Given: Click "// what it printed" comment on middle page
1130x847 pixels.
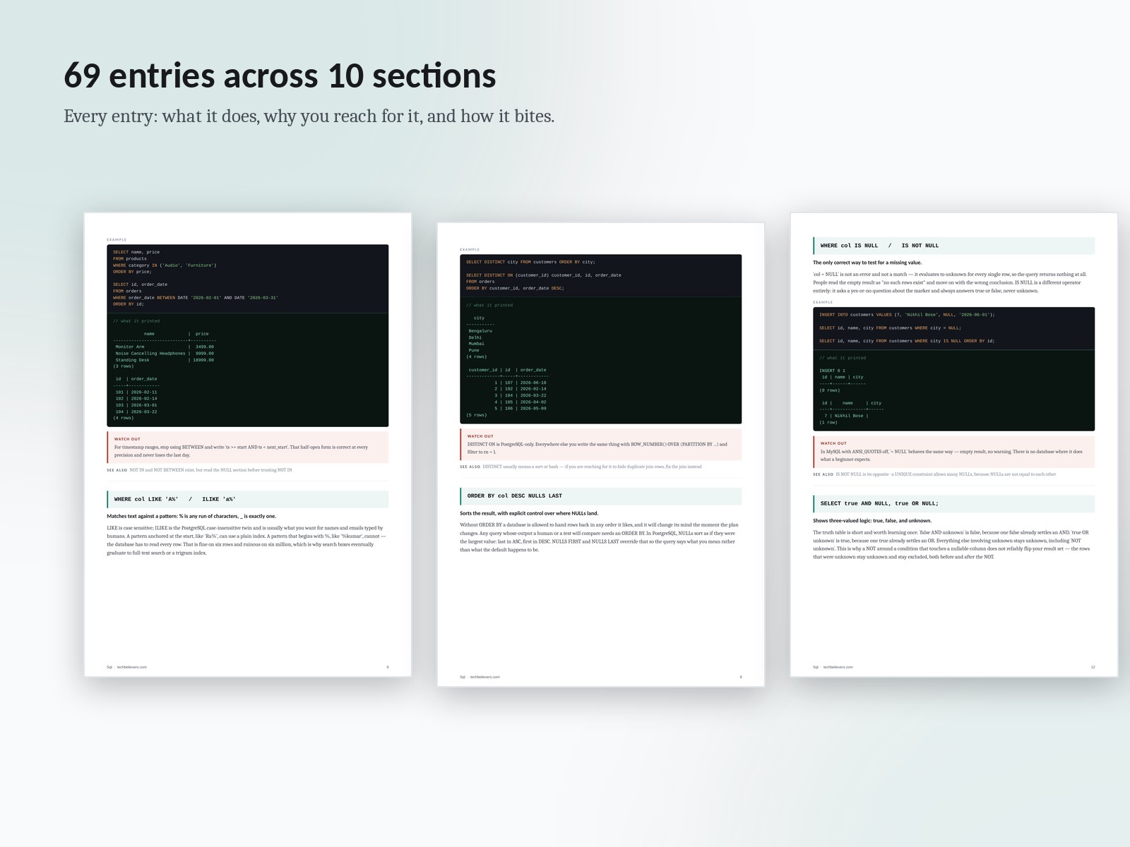Looking at the screenshot, I should (489, 306).
